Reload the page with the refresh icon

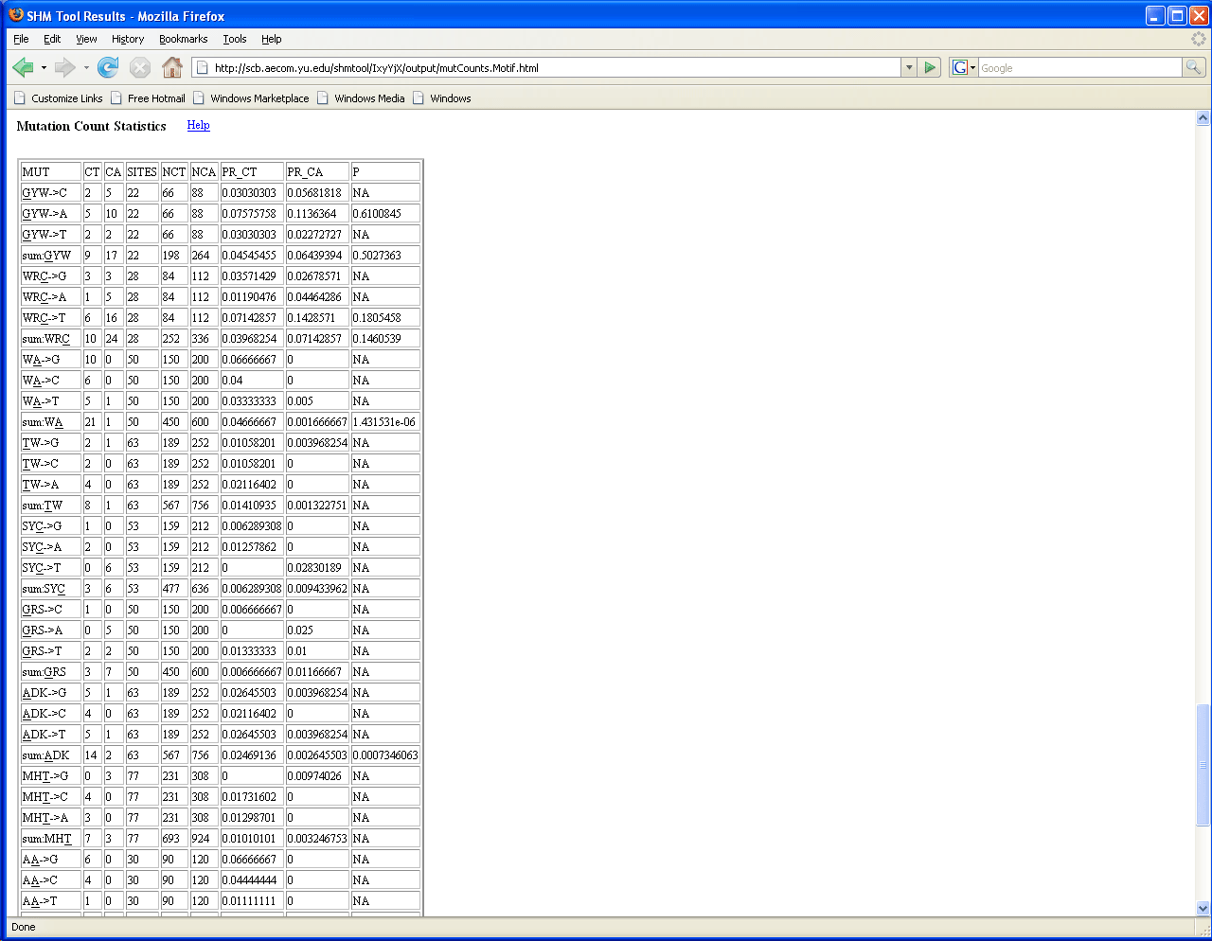[108, 67]
